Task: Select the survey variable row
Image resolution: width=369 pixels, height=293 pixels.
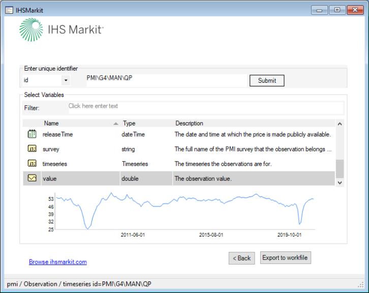Action: [178, 149]
